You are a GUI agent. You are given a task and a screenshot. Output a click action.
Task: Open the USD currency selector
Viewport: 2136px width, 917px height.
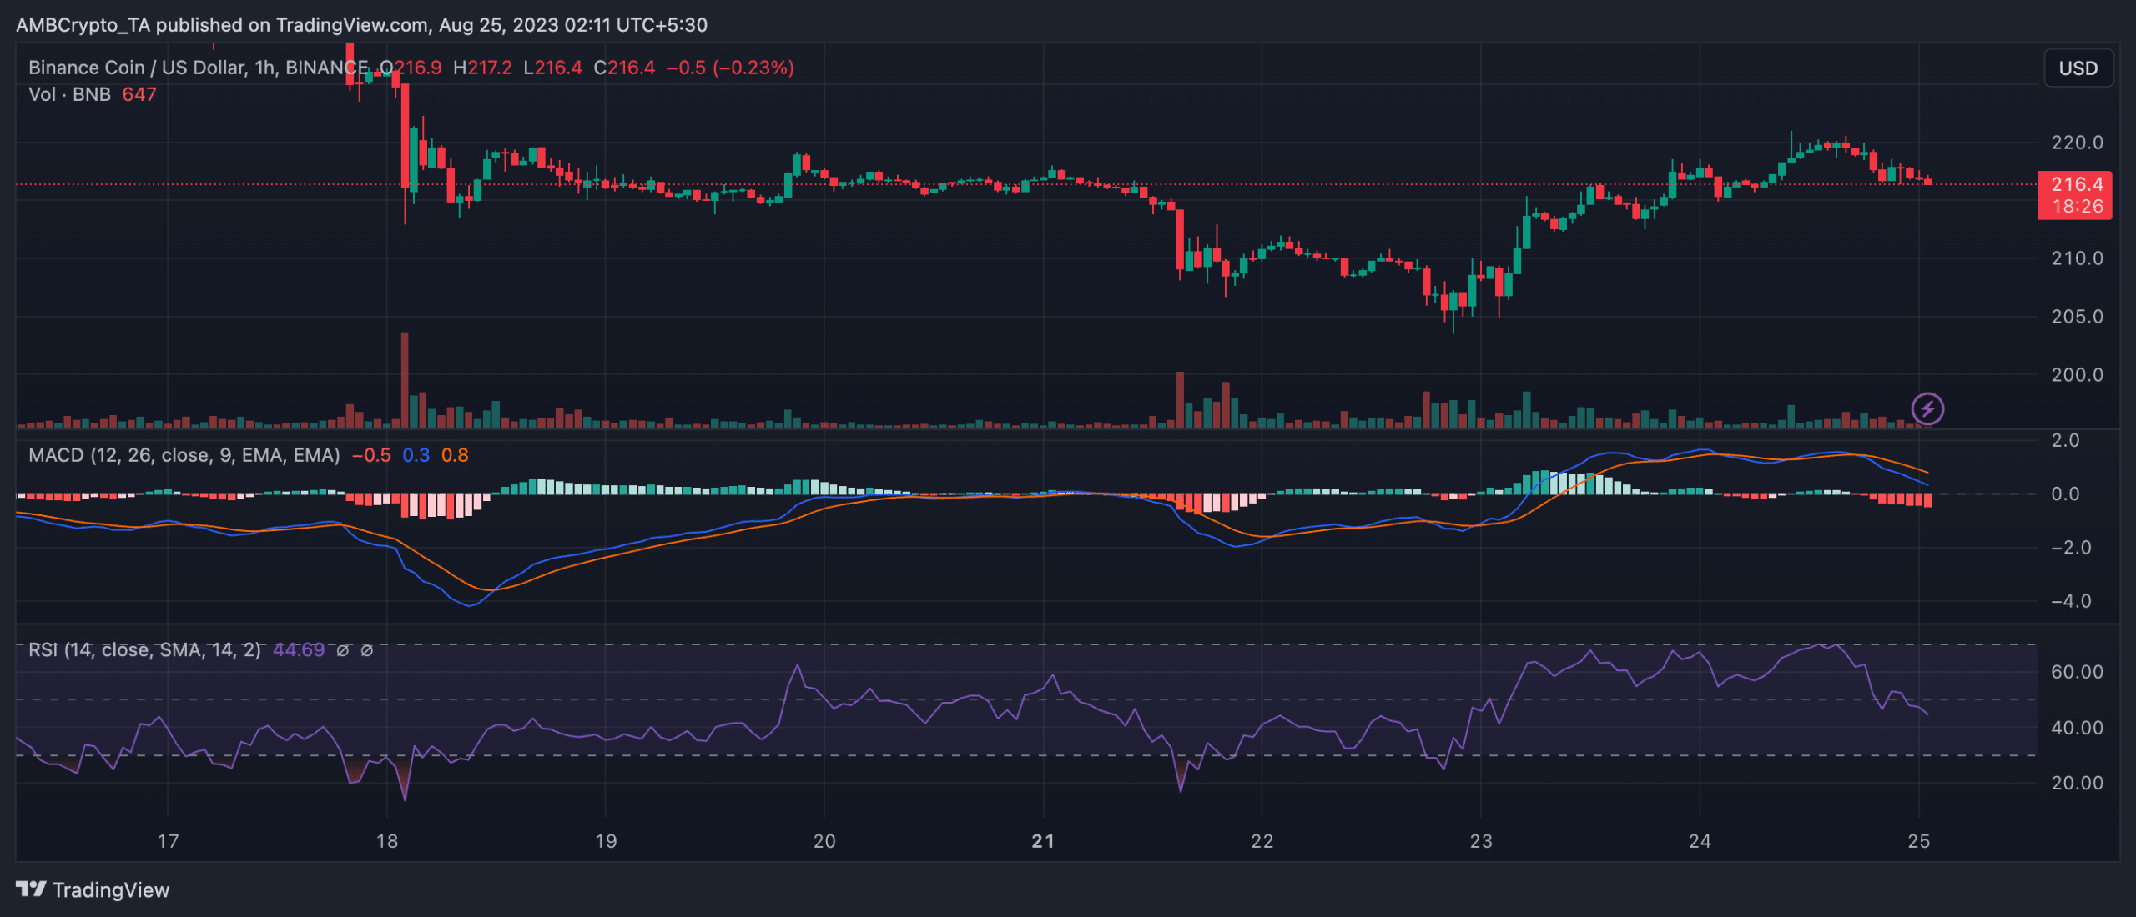(2078, 68)
